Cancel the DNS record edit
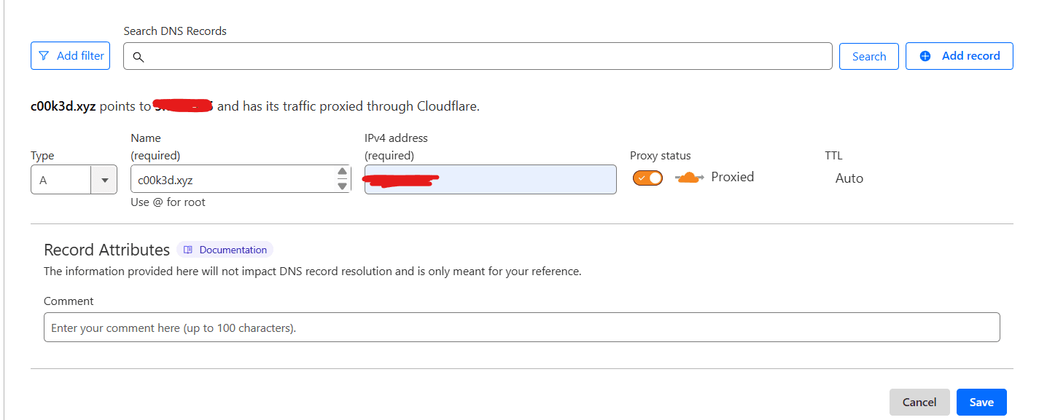Image resolution: width=1039 pixels, height=420 pixels. 919,403
